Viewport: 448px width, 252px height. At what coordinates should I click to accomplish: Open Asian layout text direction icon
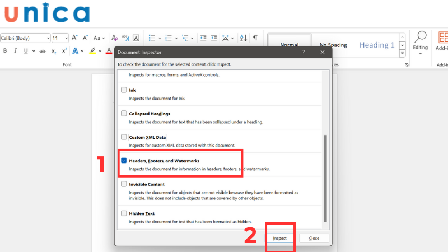[226, 38]
